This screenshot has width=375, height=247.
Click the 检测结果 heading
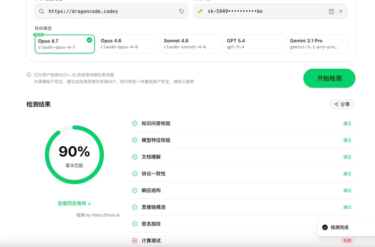39,105
